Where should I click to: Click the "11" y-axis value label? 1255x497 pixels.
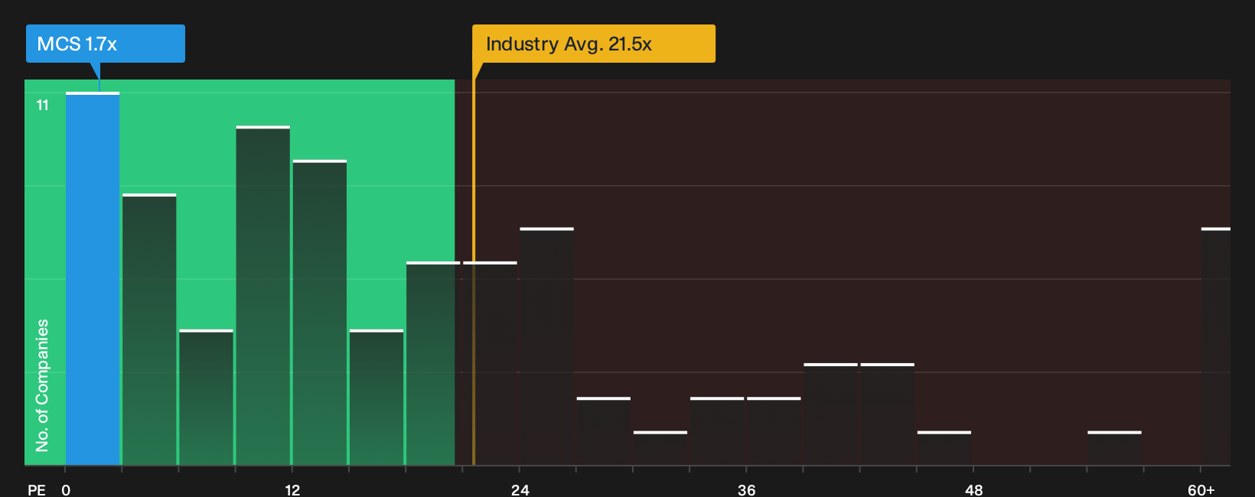click(x=43, y=105)
